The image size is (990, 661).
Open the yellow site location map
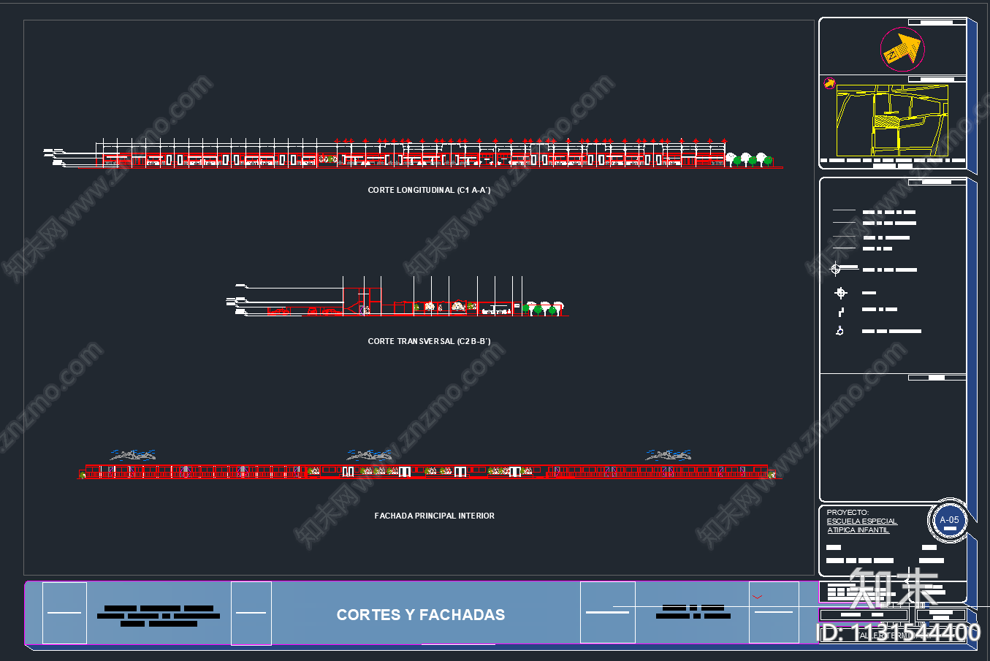pos(893,121)
